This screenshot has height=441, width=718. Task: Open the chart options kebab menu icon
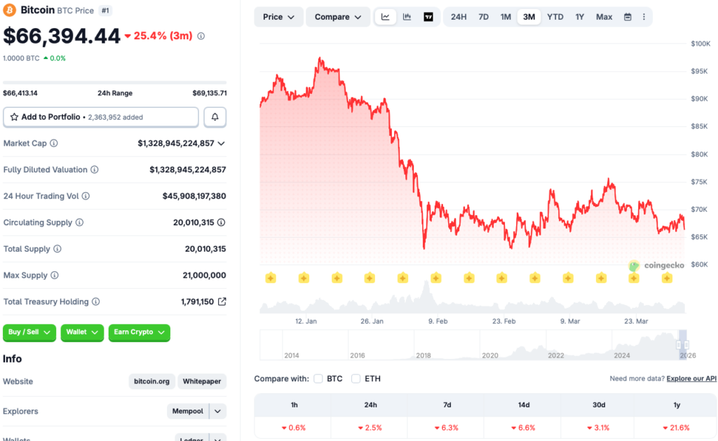(x=644, y=16)
